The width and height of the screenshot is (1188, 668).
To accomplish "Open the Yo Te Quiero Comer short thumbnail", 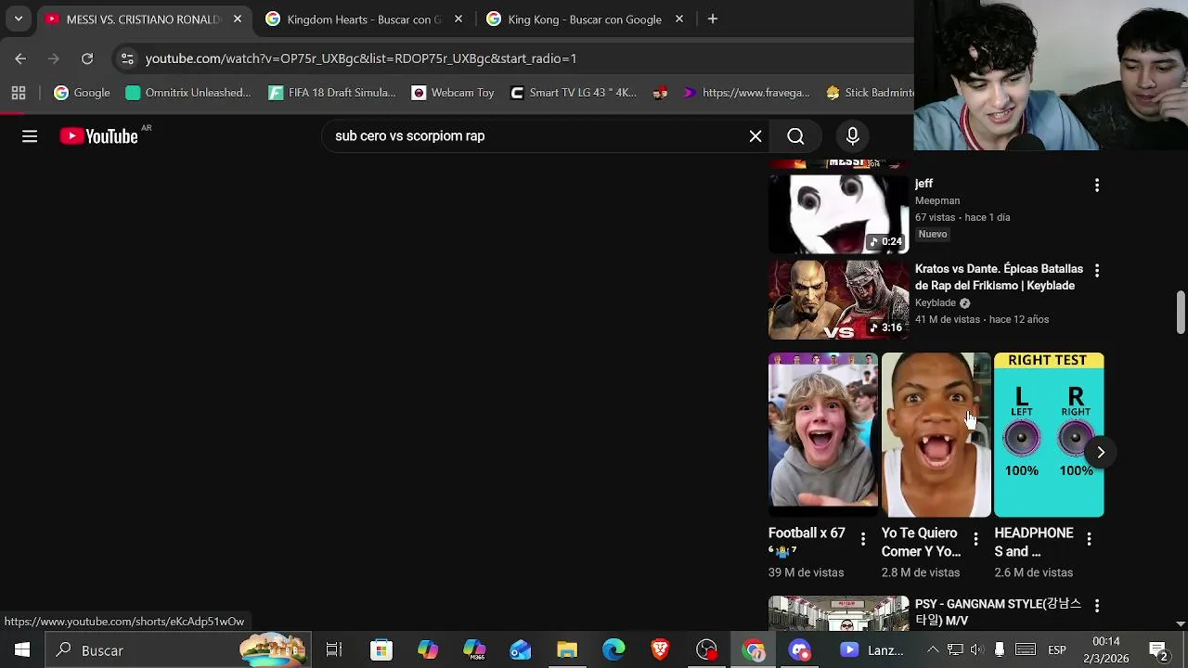I will 936,434.
